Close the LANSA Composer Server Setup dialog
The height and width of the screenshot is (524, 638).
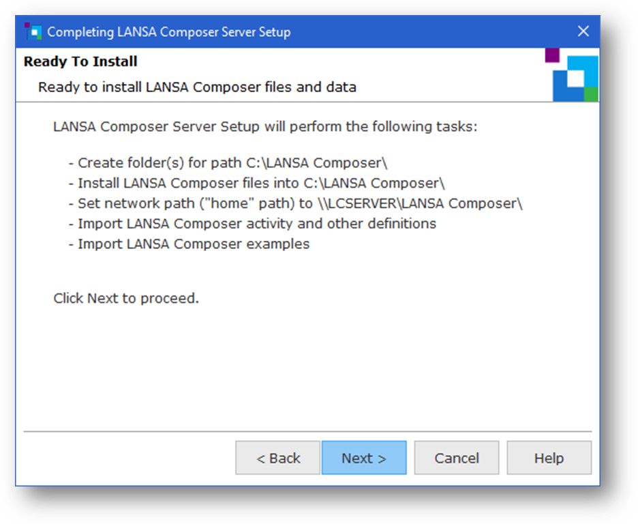pyautogui.click(x=583, y=31)
